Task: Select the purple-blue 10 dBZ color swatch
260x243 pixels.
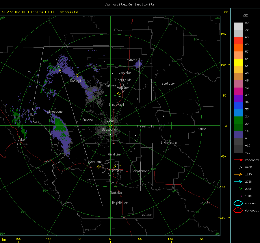Action: pyautogui.click(x=238, y=135)
